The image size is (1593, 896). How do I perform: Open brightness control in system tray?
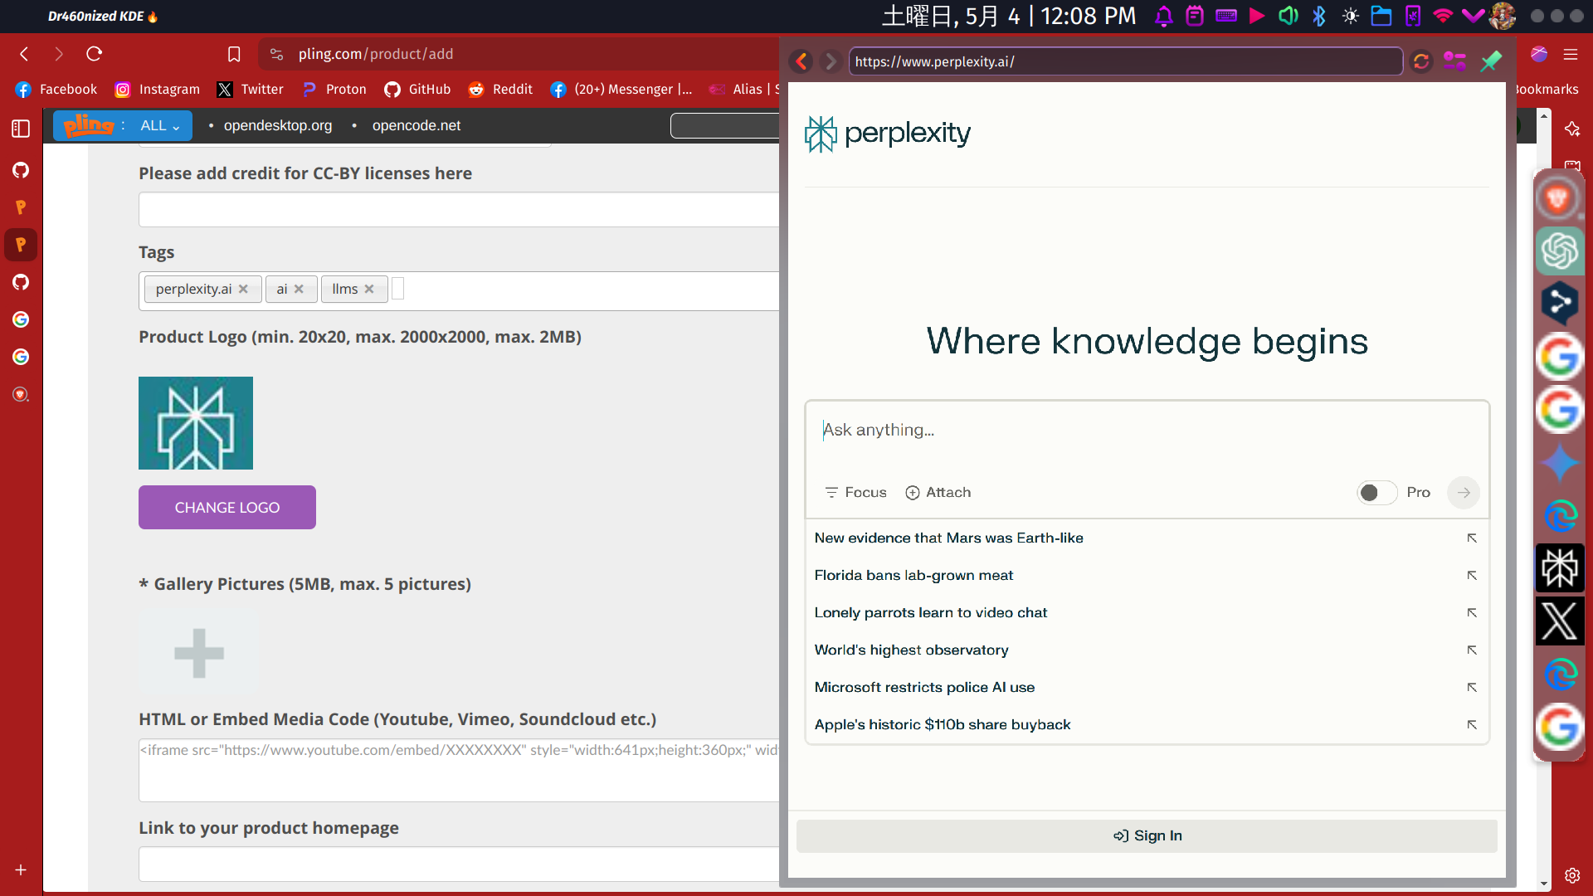pyautogui.click(x=1351, y=16)
